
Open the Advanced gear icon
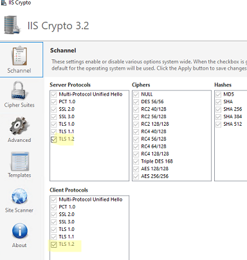click(x=19, y=125)
